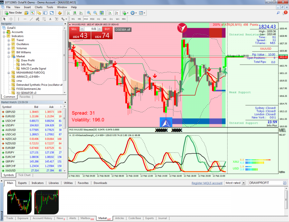Open the first market product thumbnail

20,202
